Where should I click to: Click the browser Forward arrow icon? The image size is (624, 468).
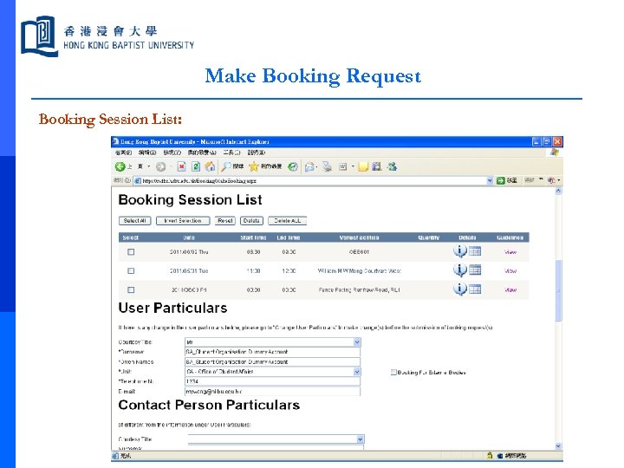(161, 166)
